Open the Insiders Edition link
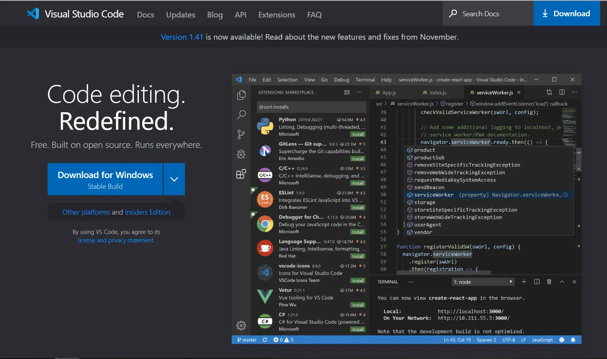607x359 pixels. (x=147, y=212)
